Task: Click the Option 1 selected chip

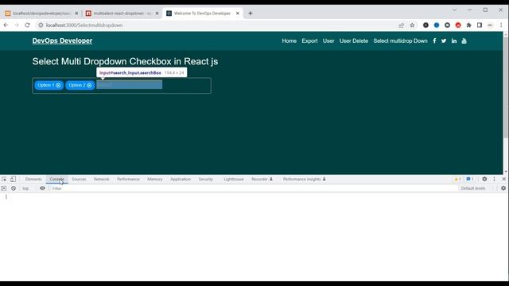Action: tap(49, 85)
